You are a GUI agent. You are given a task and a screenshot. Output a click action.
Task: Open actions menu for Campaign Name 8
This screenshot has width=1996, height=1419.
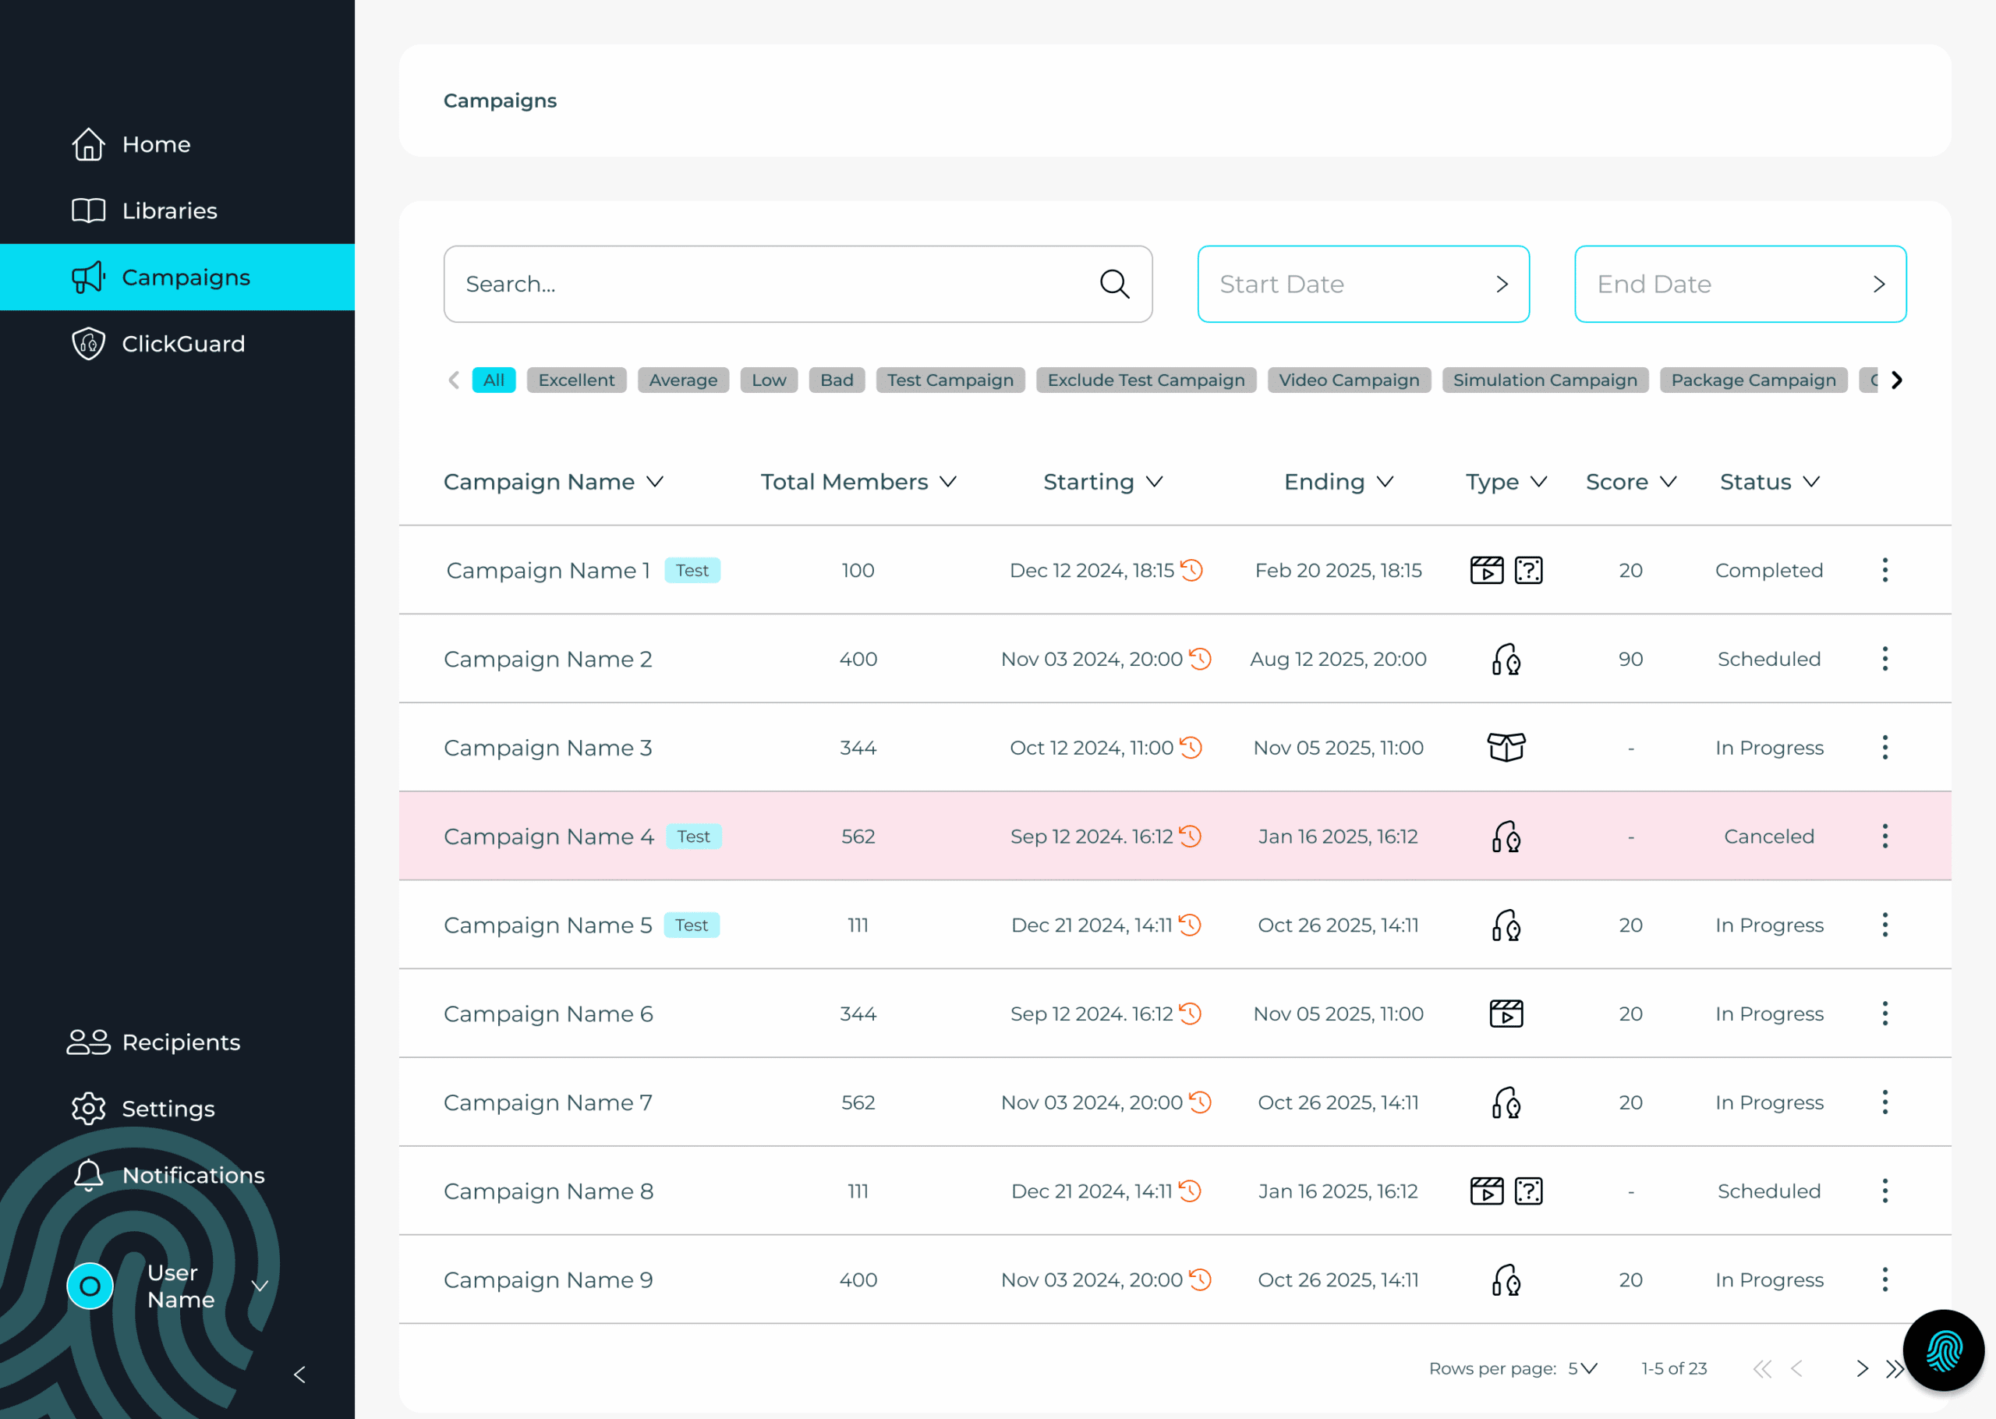click(1885, 1191)
